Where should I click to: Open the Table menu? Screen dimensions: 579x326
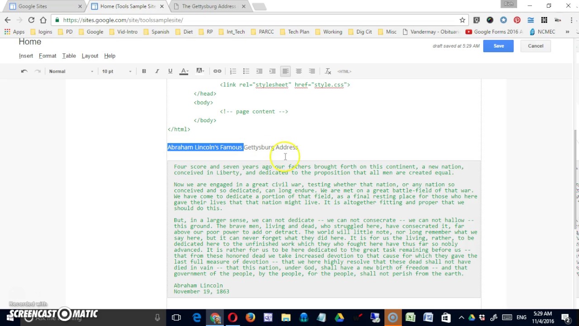[x=69, y=56]
